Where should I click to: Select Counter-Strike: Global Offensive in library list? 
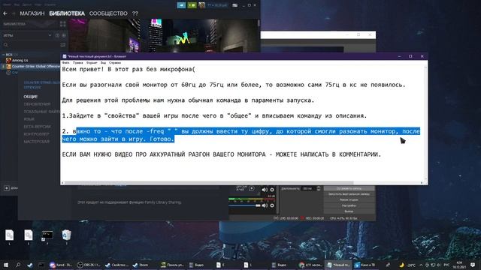[x=33, y=66]
